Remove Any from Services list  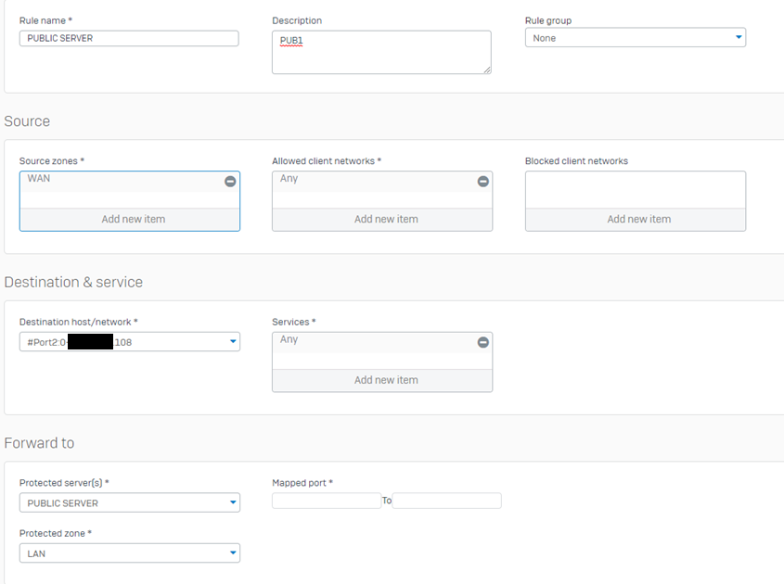[482, 342]
